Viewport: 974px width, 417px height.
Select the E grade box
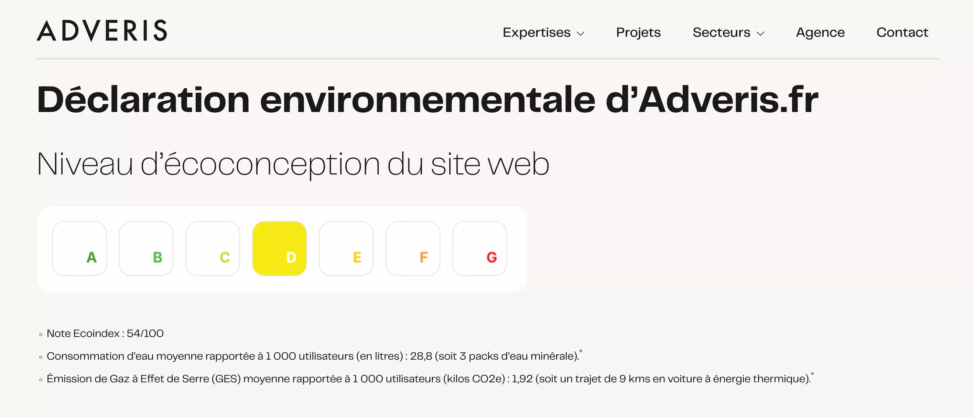[346, 249]
